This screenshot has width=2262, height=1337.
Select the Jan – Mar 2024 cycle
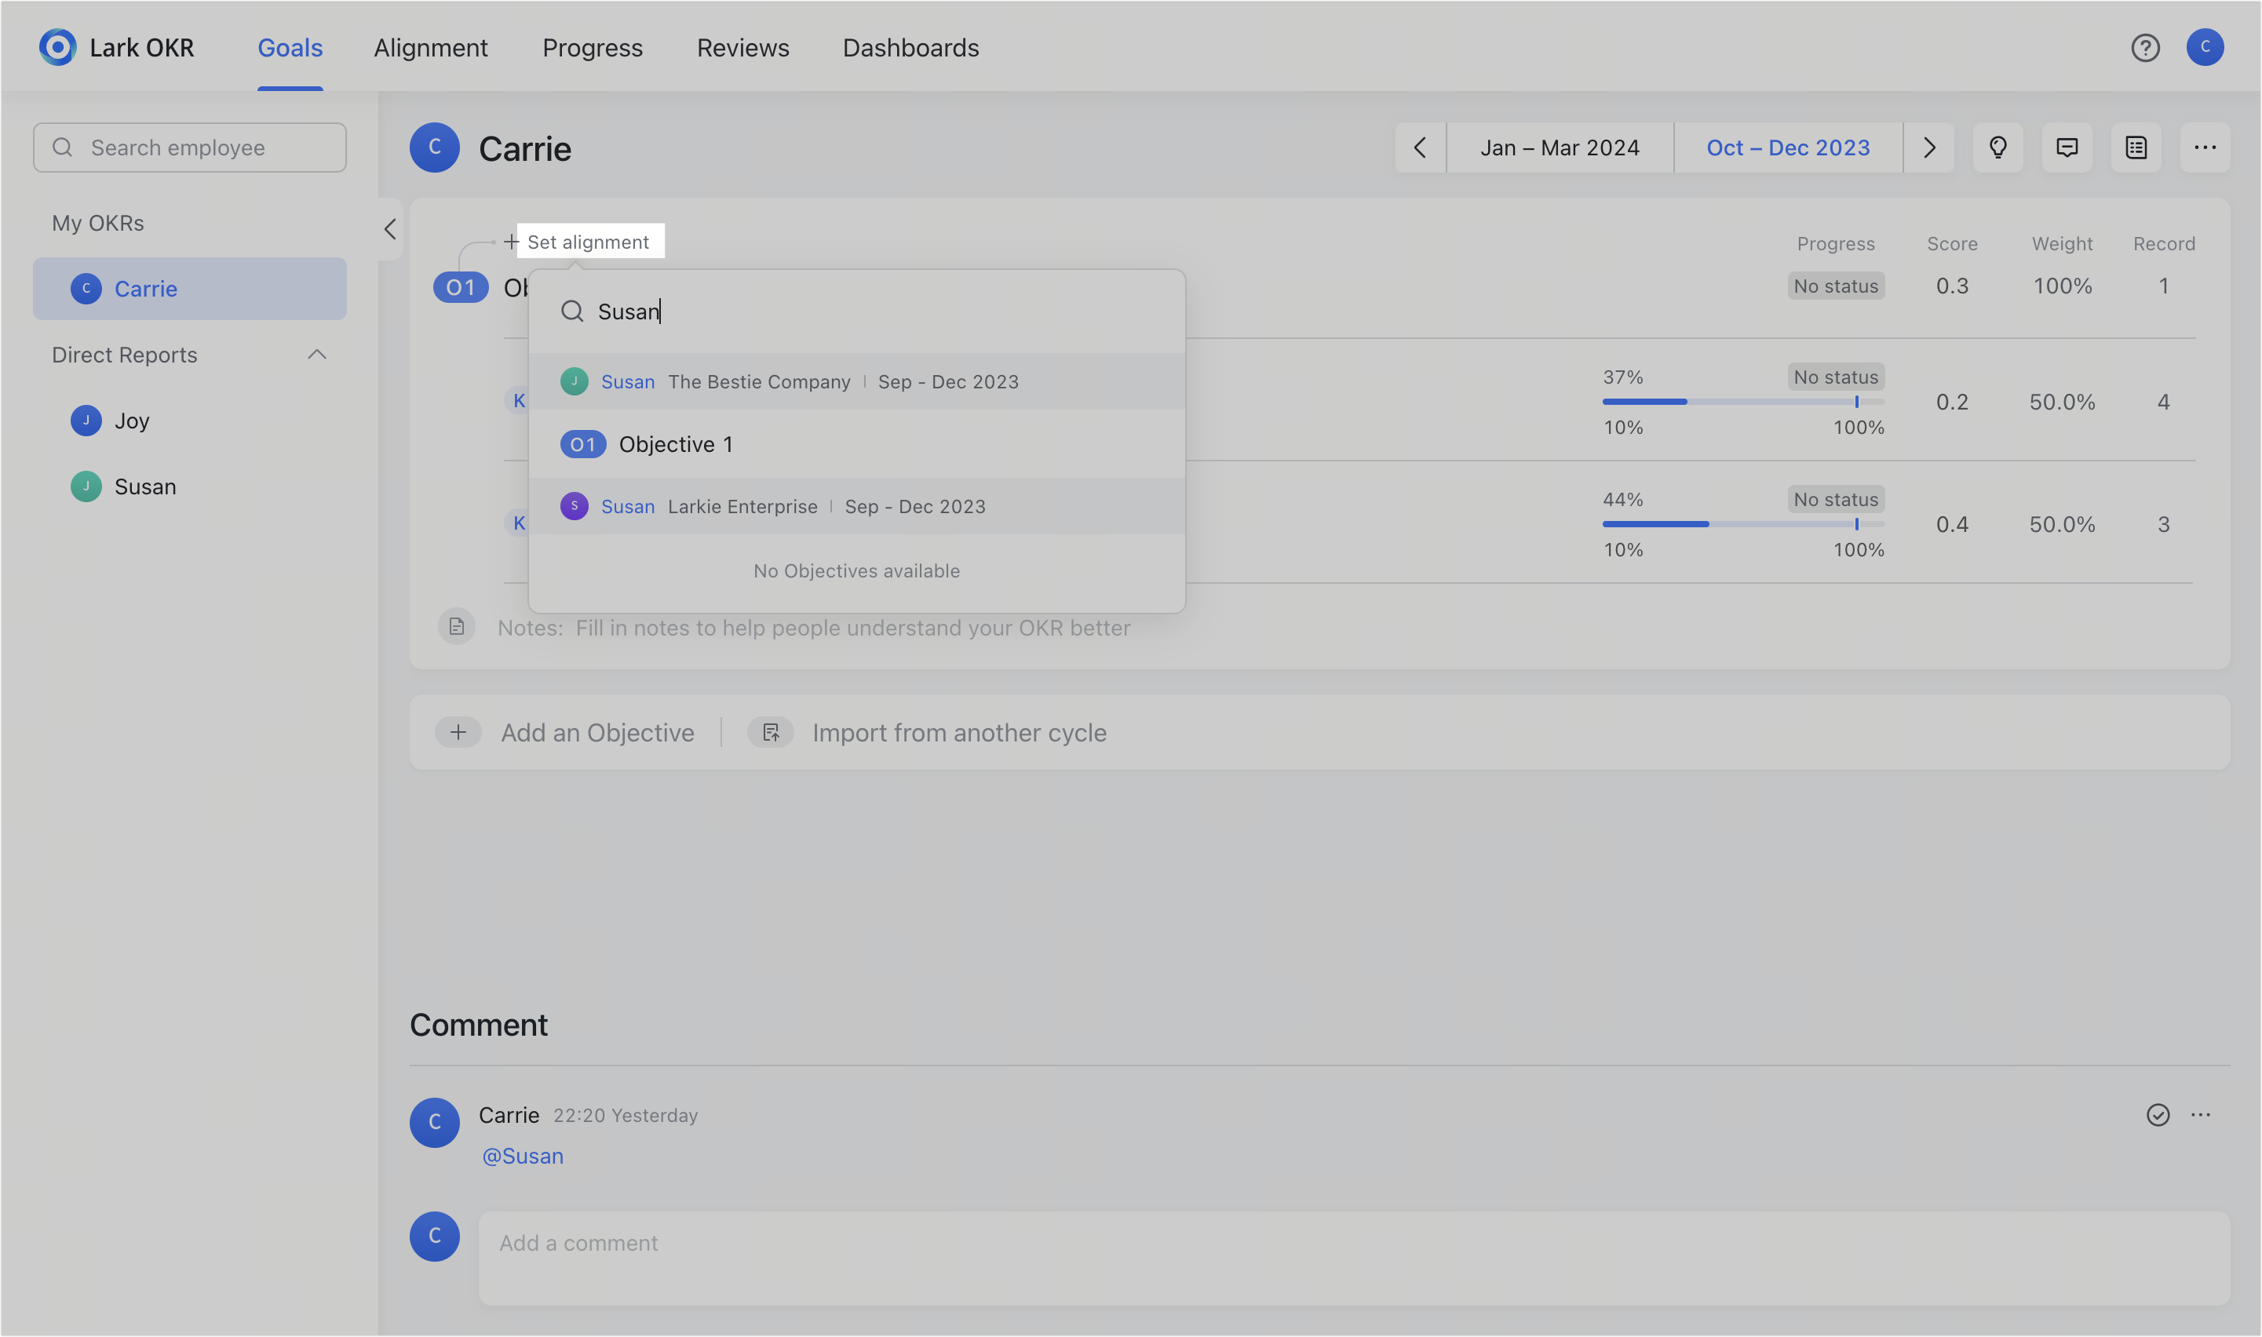pyautogui.click(x=1560, y=147)
